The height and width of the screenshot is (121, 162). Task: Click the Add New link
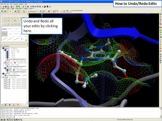pos(4,29)
